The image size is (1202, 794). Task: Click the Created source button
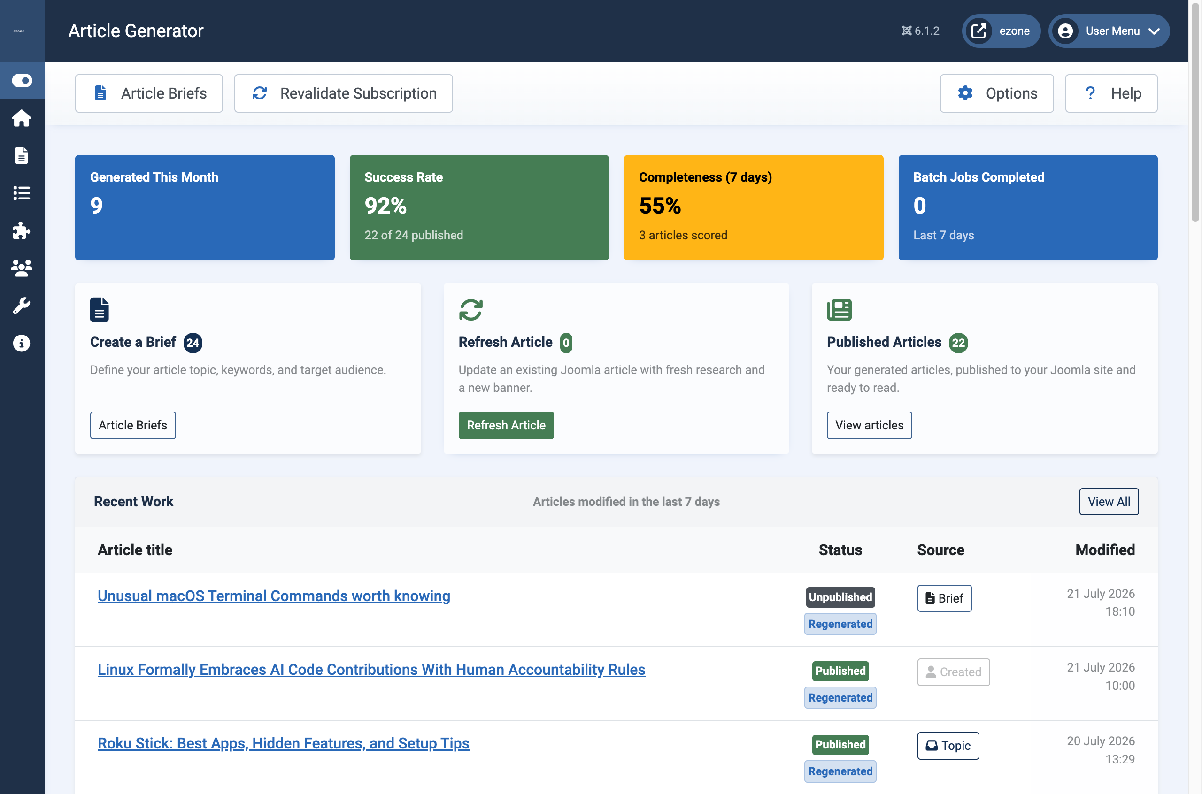[953, 672]
